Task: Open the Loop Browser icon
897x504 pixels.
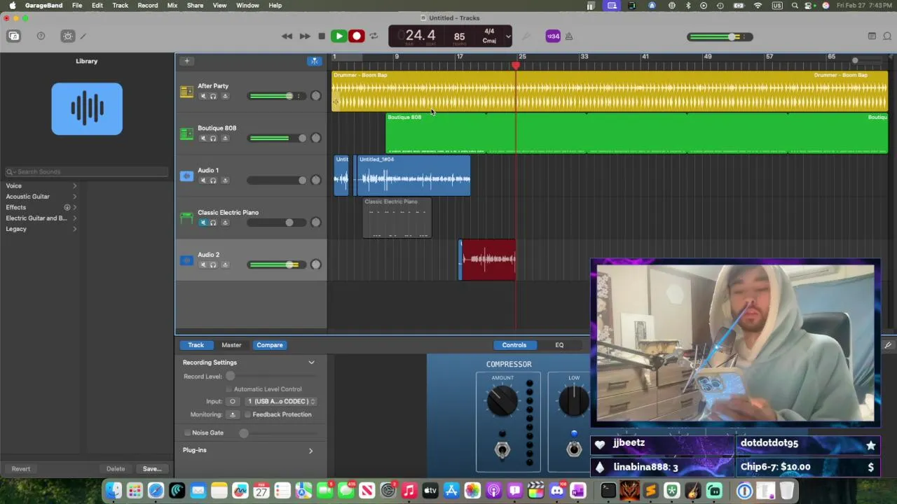Action: click(887, 36)
